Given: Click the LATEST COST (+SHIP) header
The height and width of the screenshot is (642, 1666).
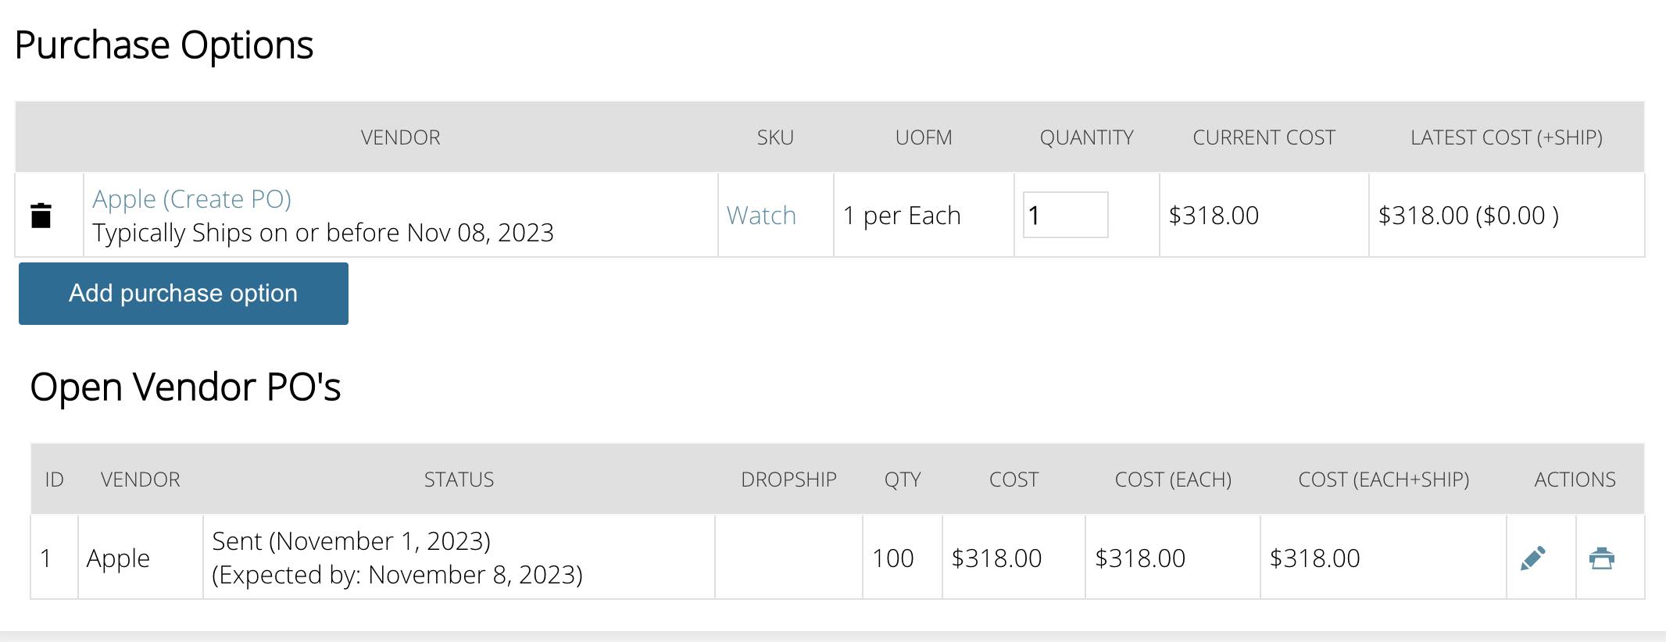Looking at the screenshot, I should pyautogui.click(x=1507, y=137).
